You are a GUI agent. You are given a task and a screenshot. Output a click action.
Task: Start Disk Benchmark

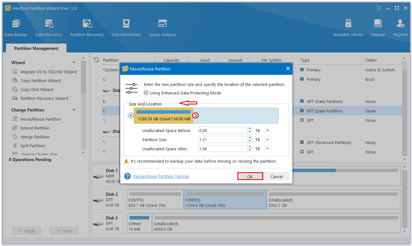tap(126, 28)
